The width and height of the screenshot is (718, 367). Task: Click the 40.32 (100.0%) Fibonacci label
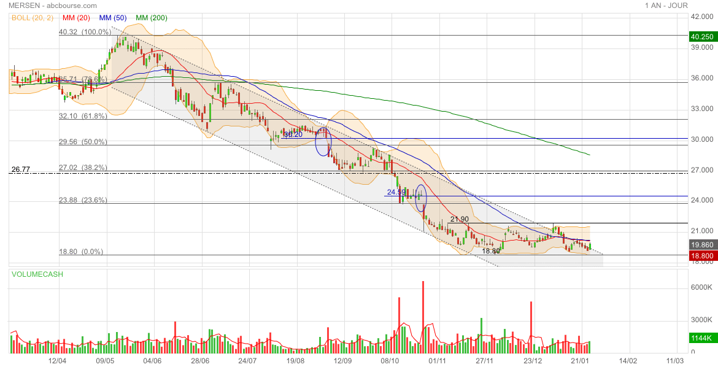click(x=85, y=32)
